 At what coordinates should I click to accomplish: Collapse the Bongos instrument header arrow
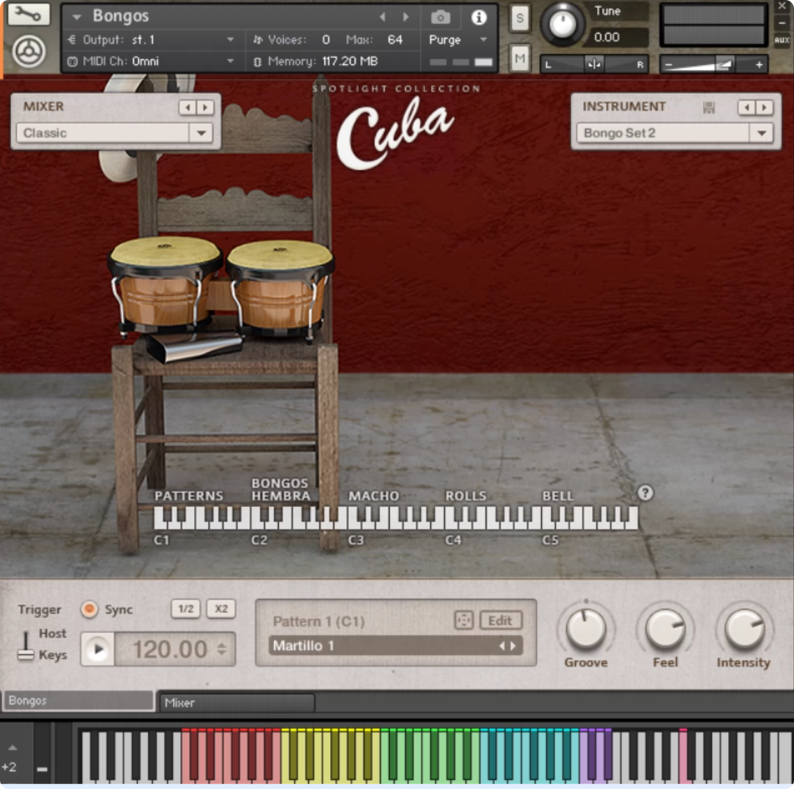click(x=77, y=18)
